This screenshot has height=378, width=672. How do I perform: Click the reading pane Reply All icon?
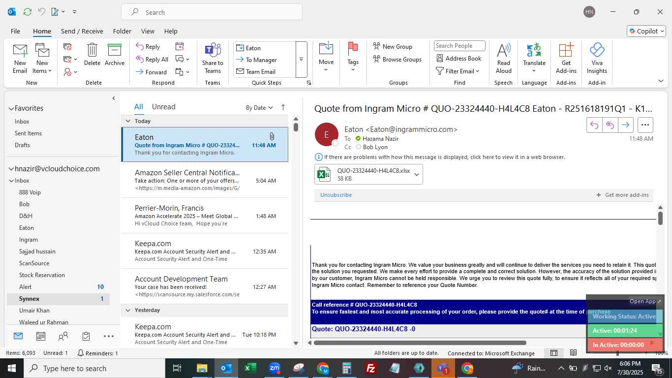(610, 125)
